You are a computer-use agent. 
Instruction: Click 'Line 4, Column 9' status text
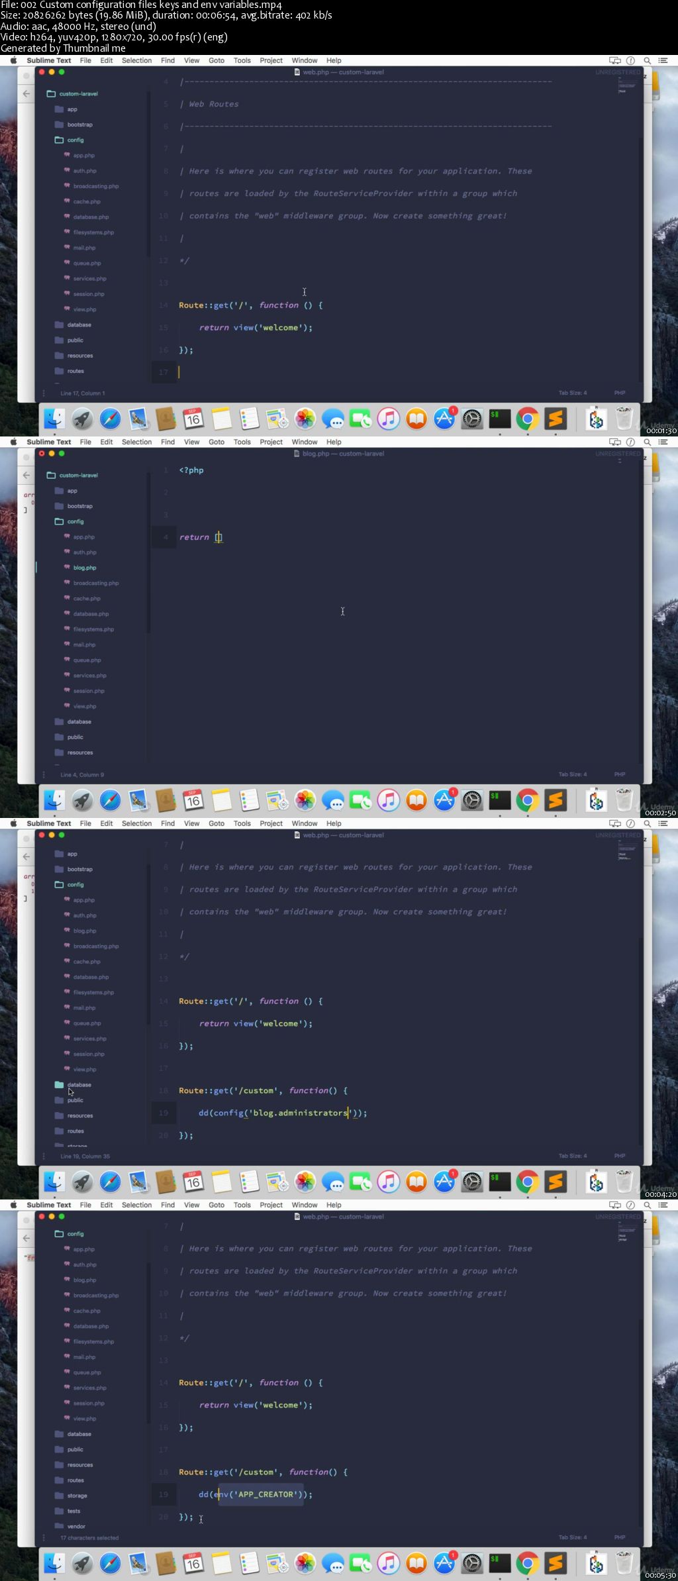tap(82, 774)
